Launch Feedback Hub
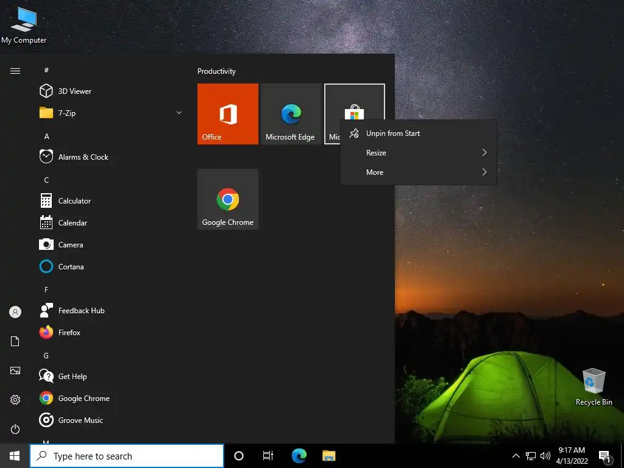Screen dimensions: 624x468 click(x=110, y=310)
